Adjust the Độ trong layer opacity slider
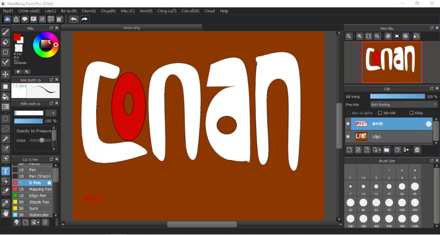Screen dimensions: 440x235 click(397, 97)
